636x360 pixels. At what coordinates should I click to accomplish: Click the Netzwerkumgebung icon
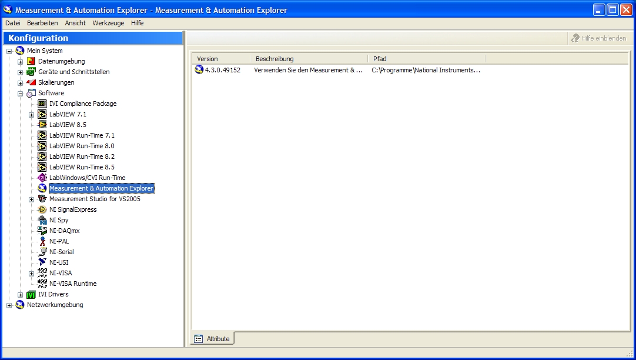coord(20,305)
